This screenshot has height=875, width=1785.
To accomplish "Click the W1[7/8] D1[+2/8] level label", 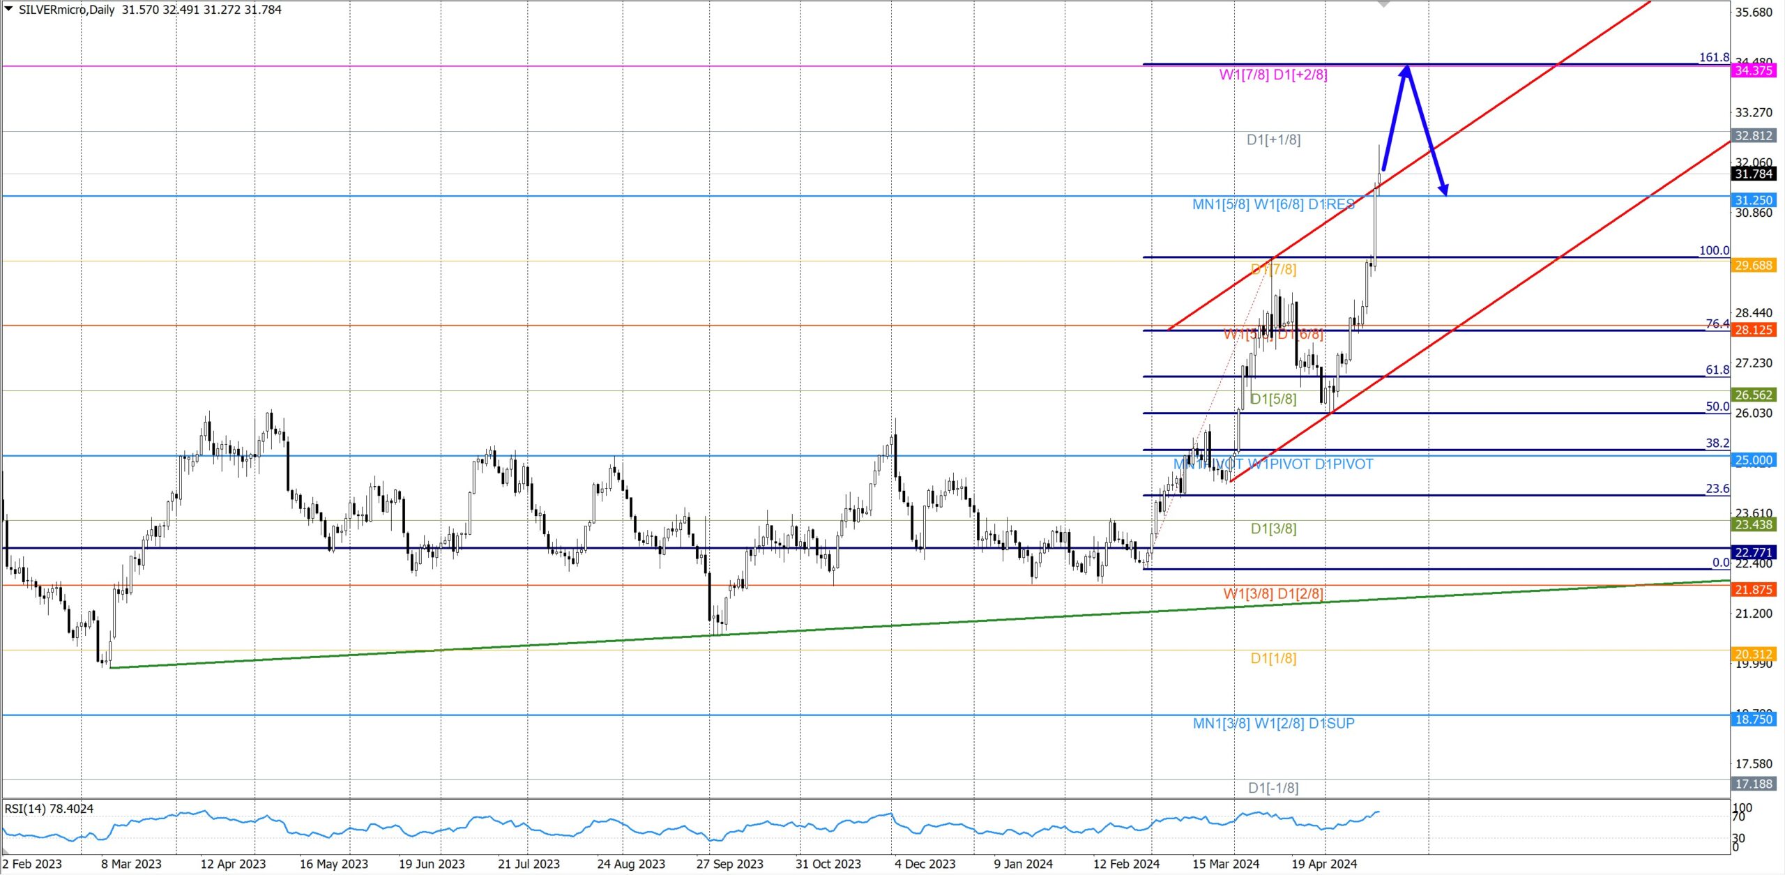I will 1273,75.
